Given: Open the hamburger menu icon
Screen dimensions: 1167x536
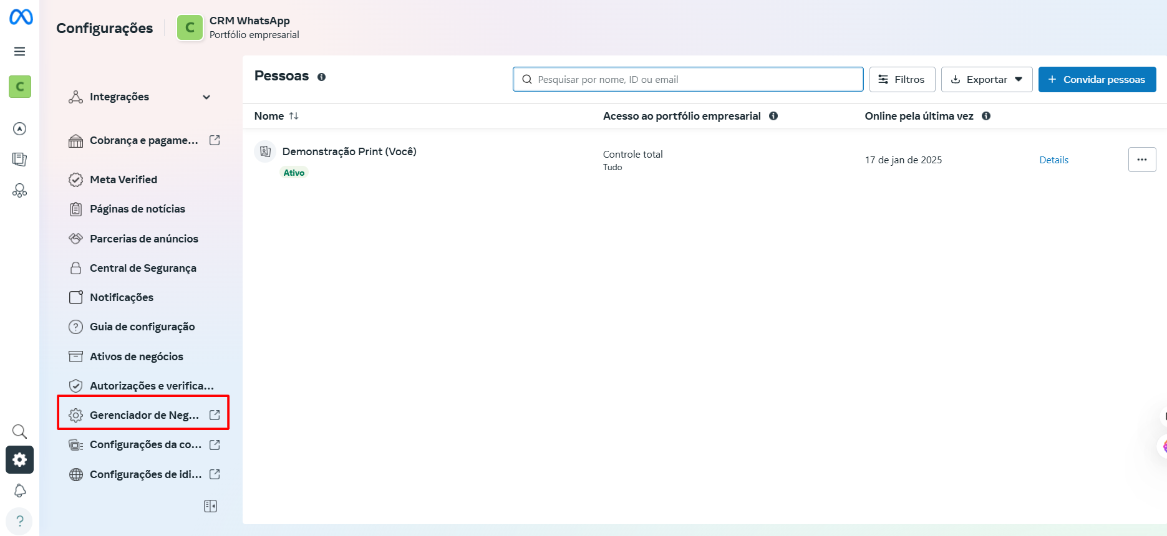Looking at the screenshot, I should pos(20,51).
